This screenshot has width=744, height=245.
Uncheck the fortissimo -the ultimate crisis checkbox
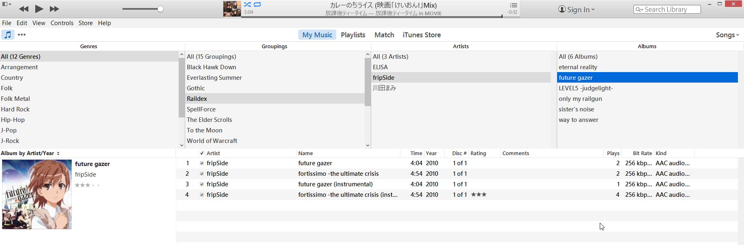pos(202,174)
